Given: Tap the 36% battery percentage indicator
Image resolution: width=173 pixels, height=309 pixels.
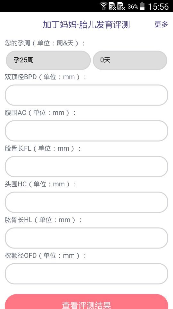Looking at the screenshot, I should (133, 6).
